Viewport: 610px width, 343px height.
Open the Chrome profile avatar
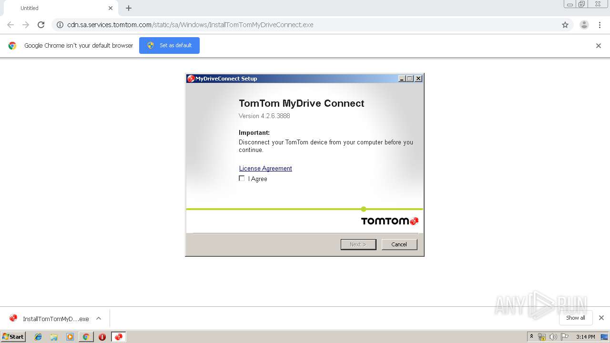(584, 25)
